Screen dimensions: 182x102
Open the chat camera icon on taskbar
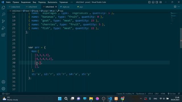78,99
